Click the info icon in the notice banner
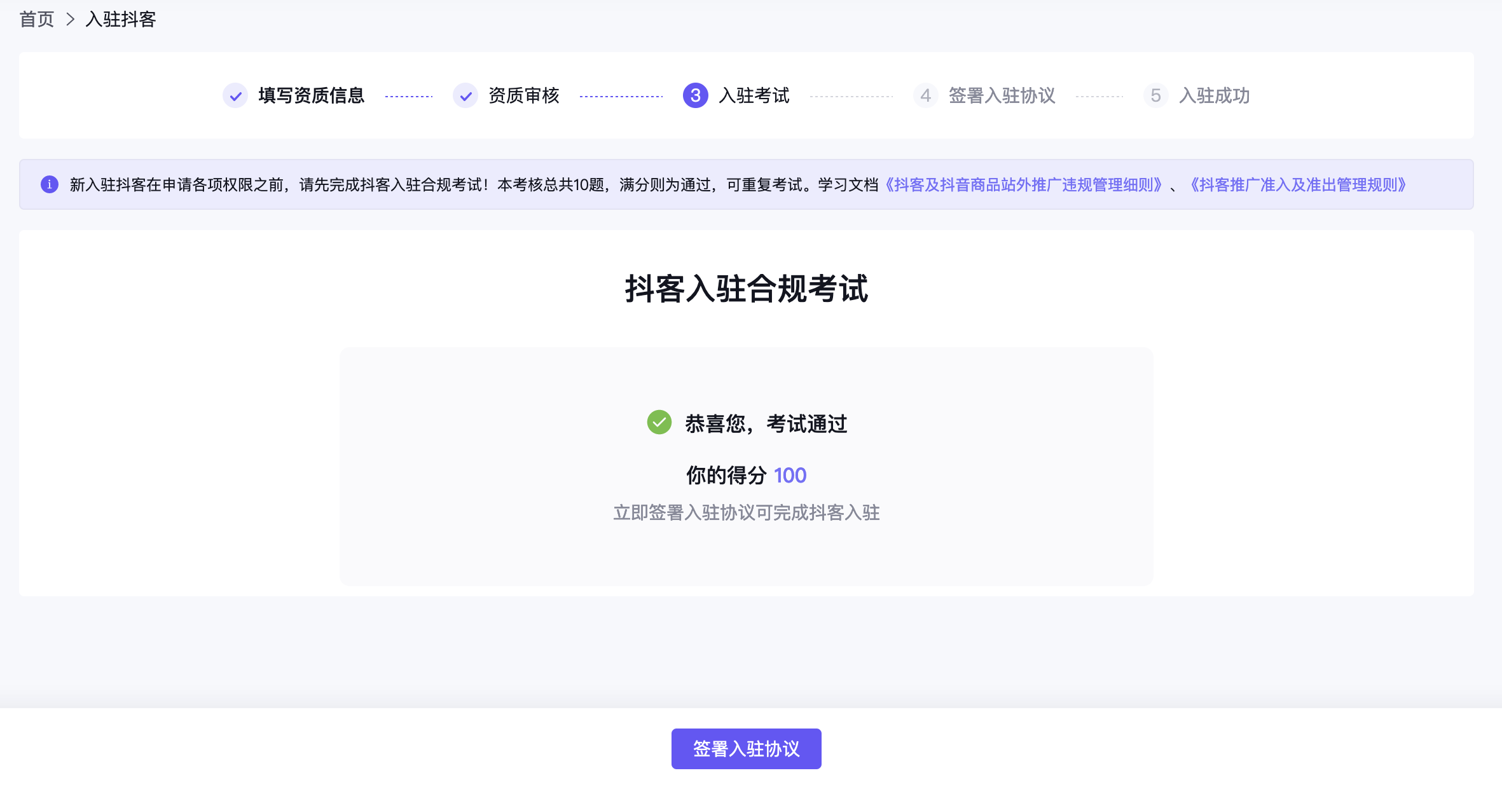This screenshot has width=1502, height=787. [50, 184]
